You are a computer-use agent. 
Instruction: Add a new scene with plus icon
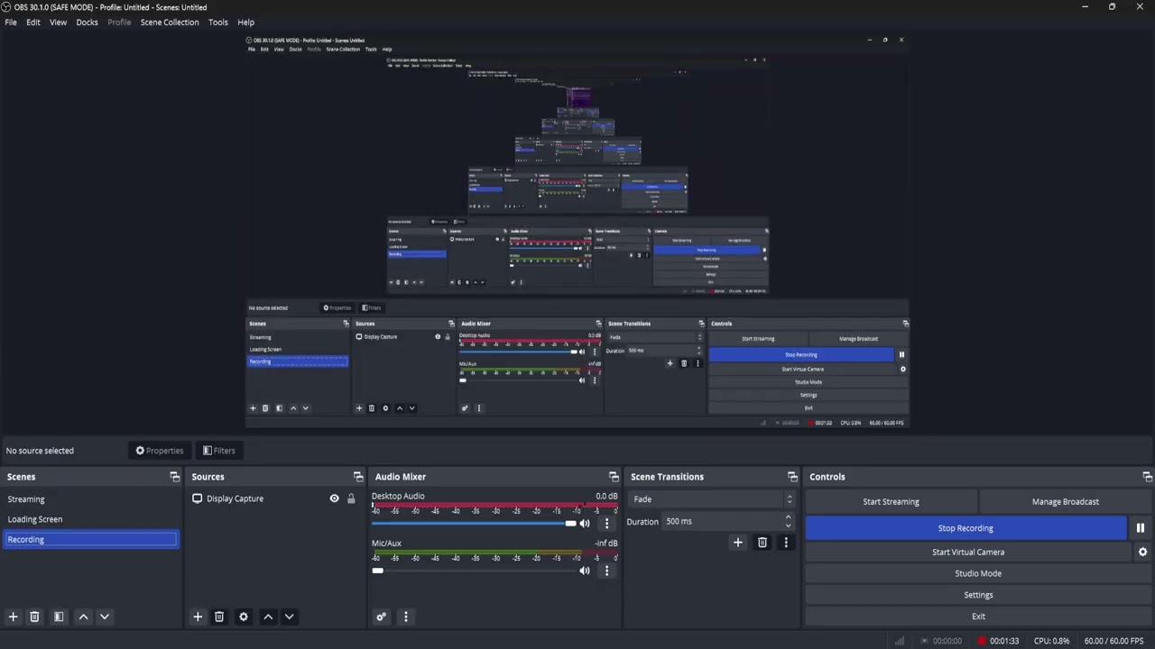tap(13, 617)
